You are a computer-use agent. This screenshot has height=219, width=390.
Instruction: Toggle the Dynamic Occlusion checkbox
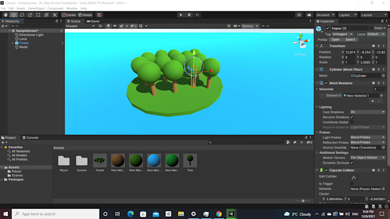pyautogui.click(x=352, y=163)
